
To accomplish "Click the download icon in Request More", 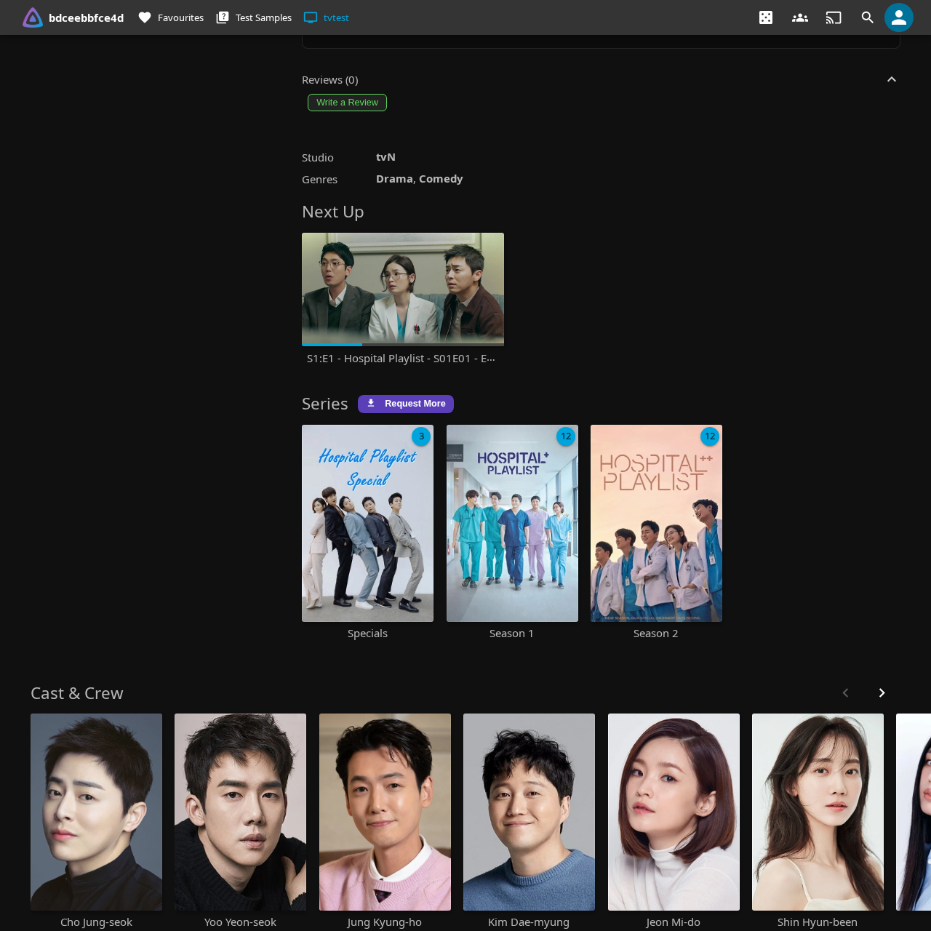I will (371, 403).
